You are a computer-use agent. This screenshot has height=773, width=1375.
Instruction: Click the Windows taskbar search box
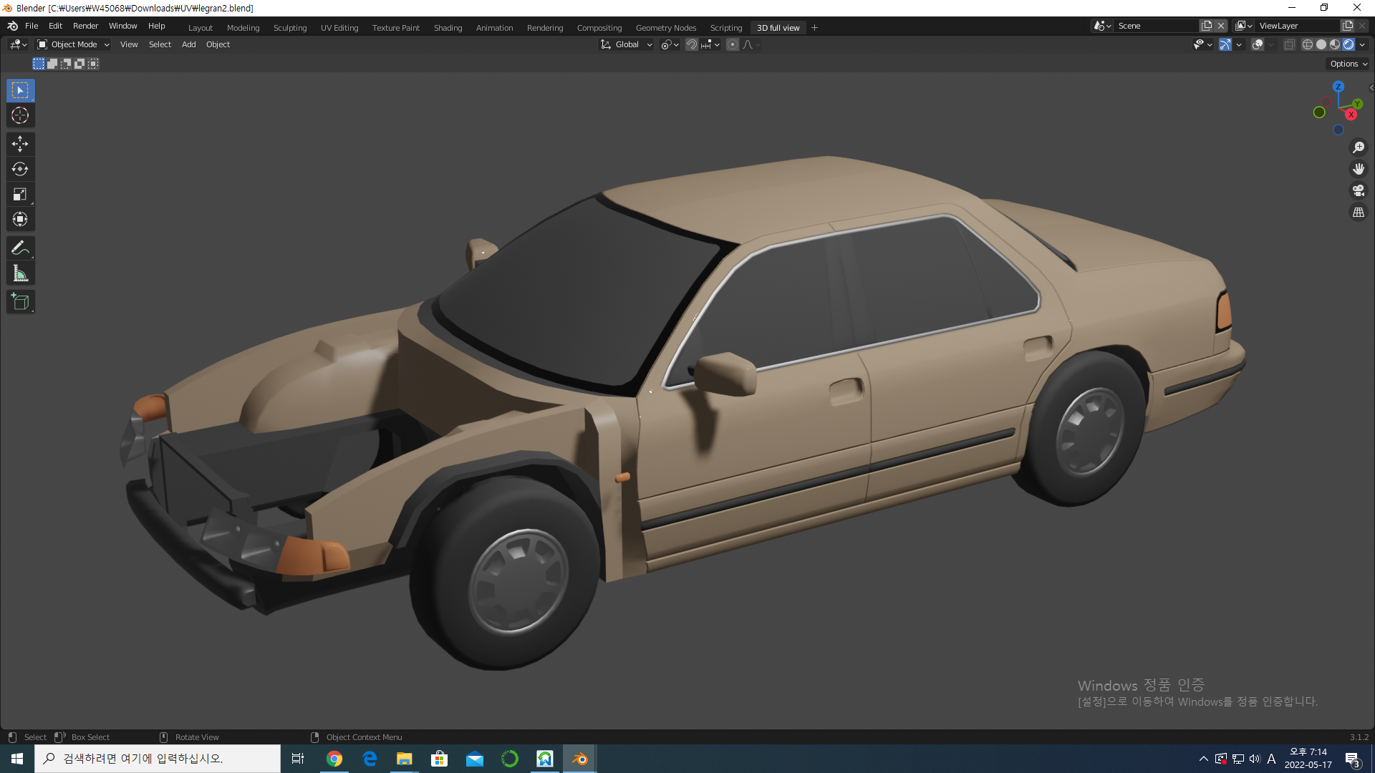pos(158,759)
